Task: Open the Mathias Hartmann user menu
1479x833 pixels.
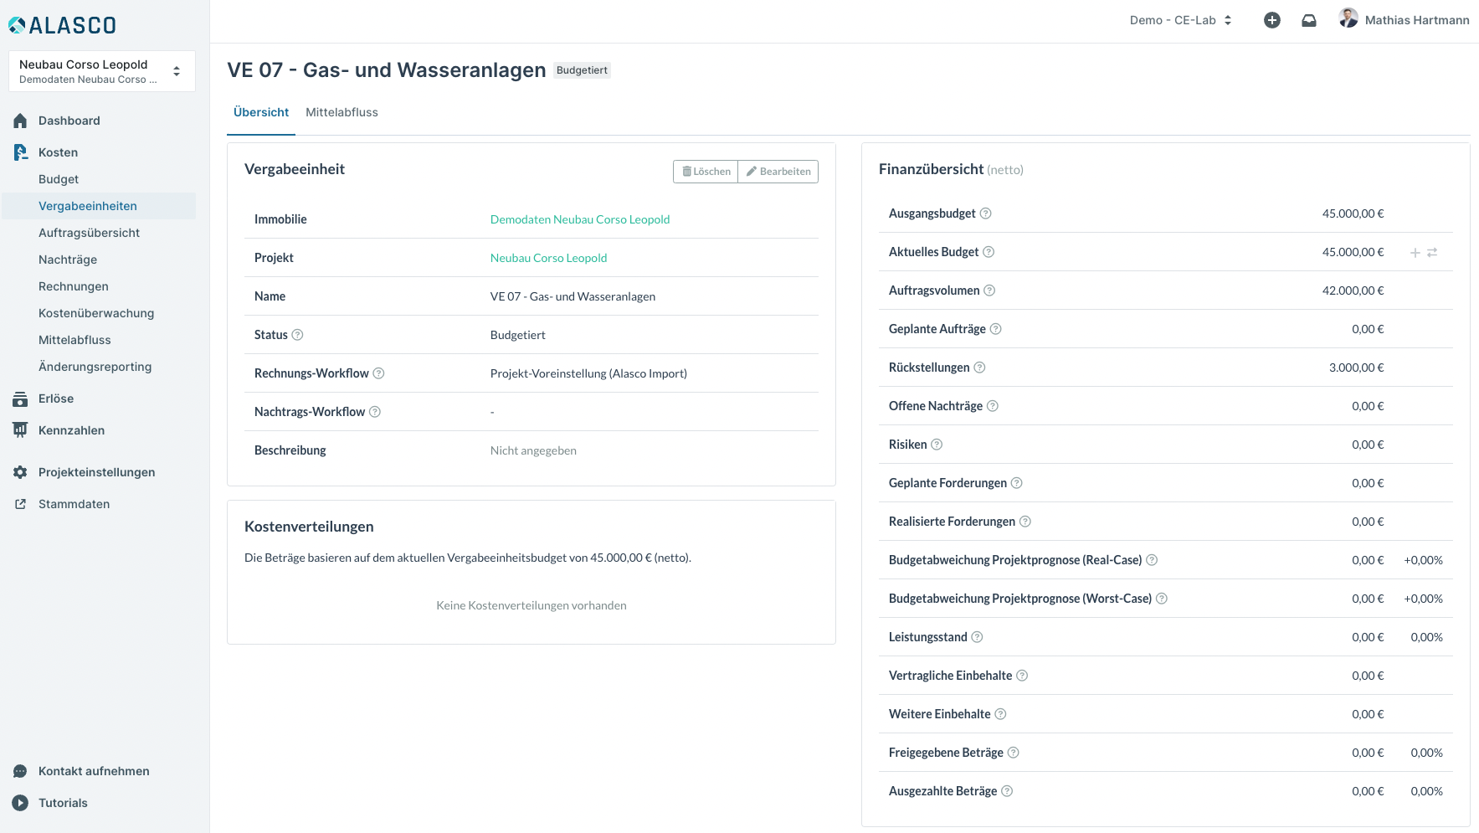Action: pyautogui.click(x=1404, y=20)
